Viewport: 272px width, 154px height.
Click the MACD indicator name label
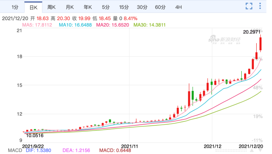[15, 150]
